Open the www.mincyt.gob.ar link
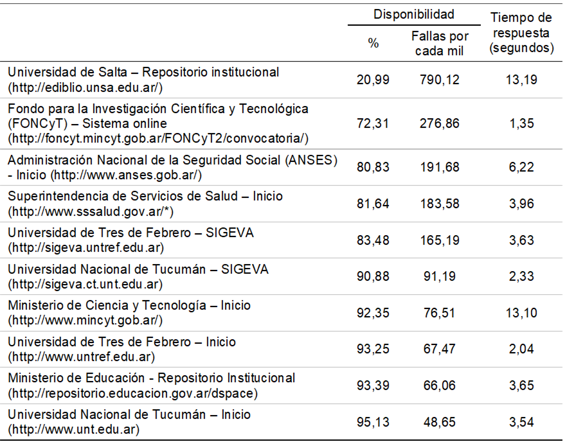This screenshot has width=565, height=442. pyautogui.click(x=85, y=320)
